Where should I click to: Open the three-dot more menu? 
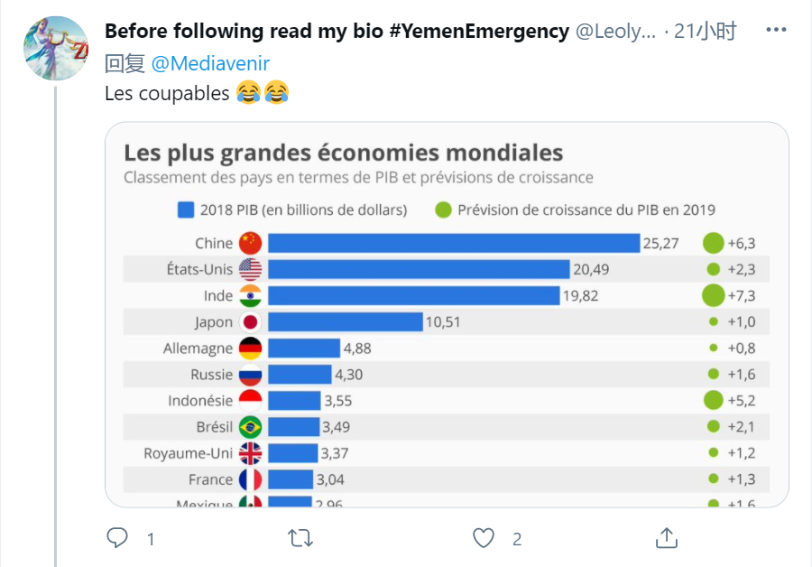[x=776, y=30]
